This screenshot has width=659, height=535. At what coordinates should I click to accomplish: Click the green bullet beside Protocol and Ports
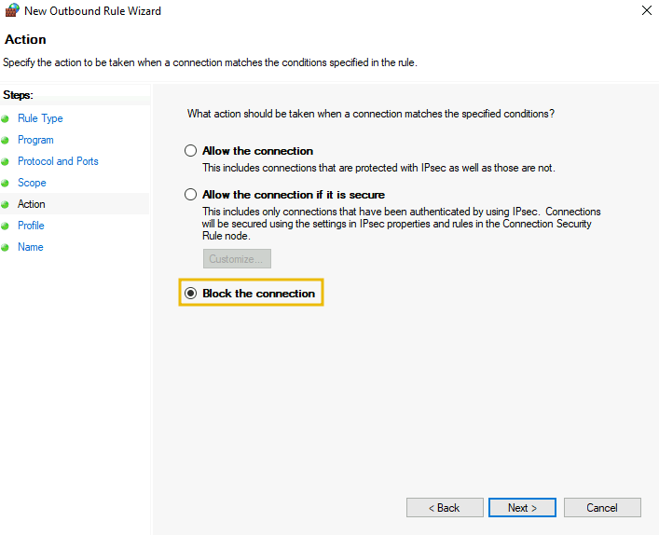[5, 162]
